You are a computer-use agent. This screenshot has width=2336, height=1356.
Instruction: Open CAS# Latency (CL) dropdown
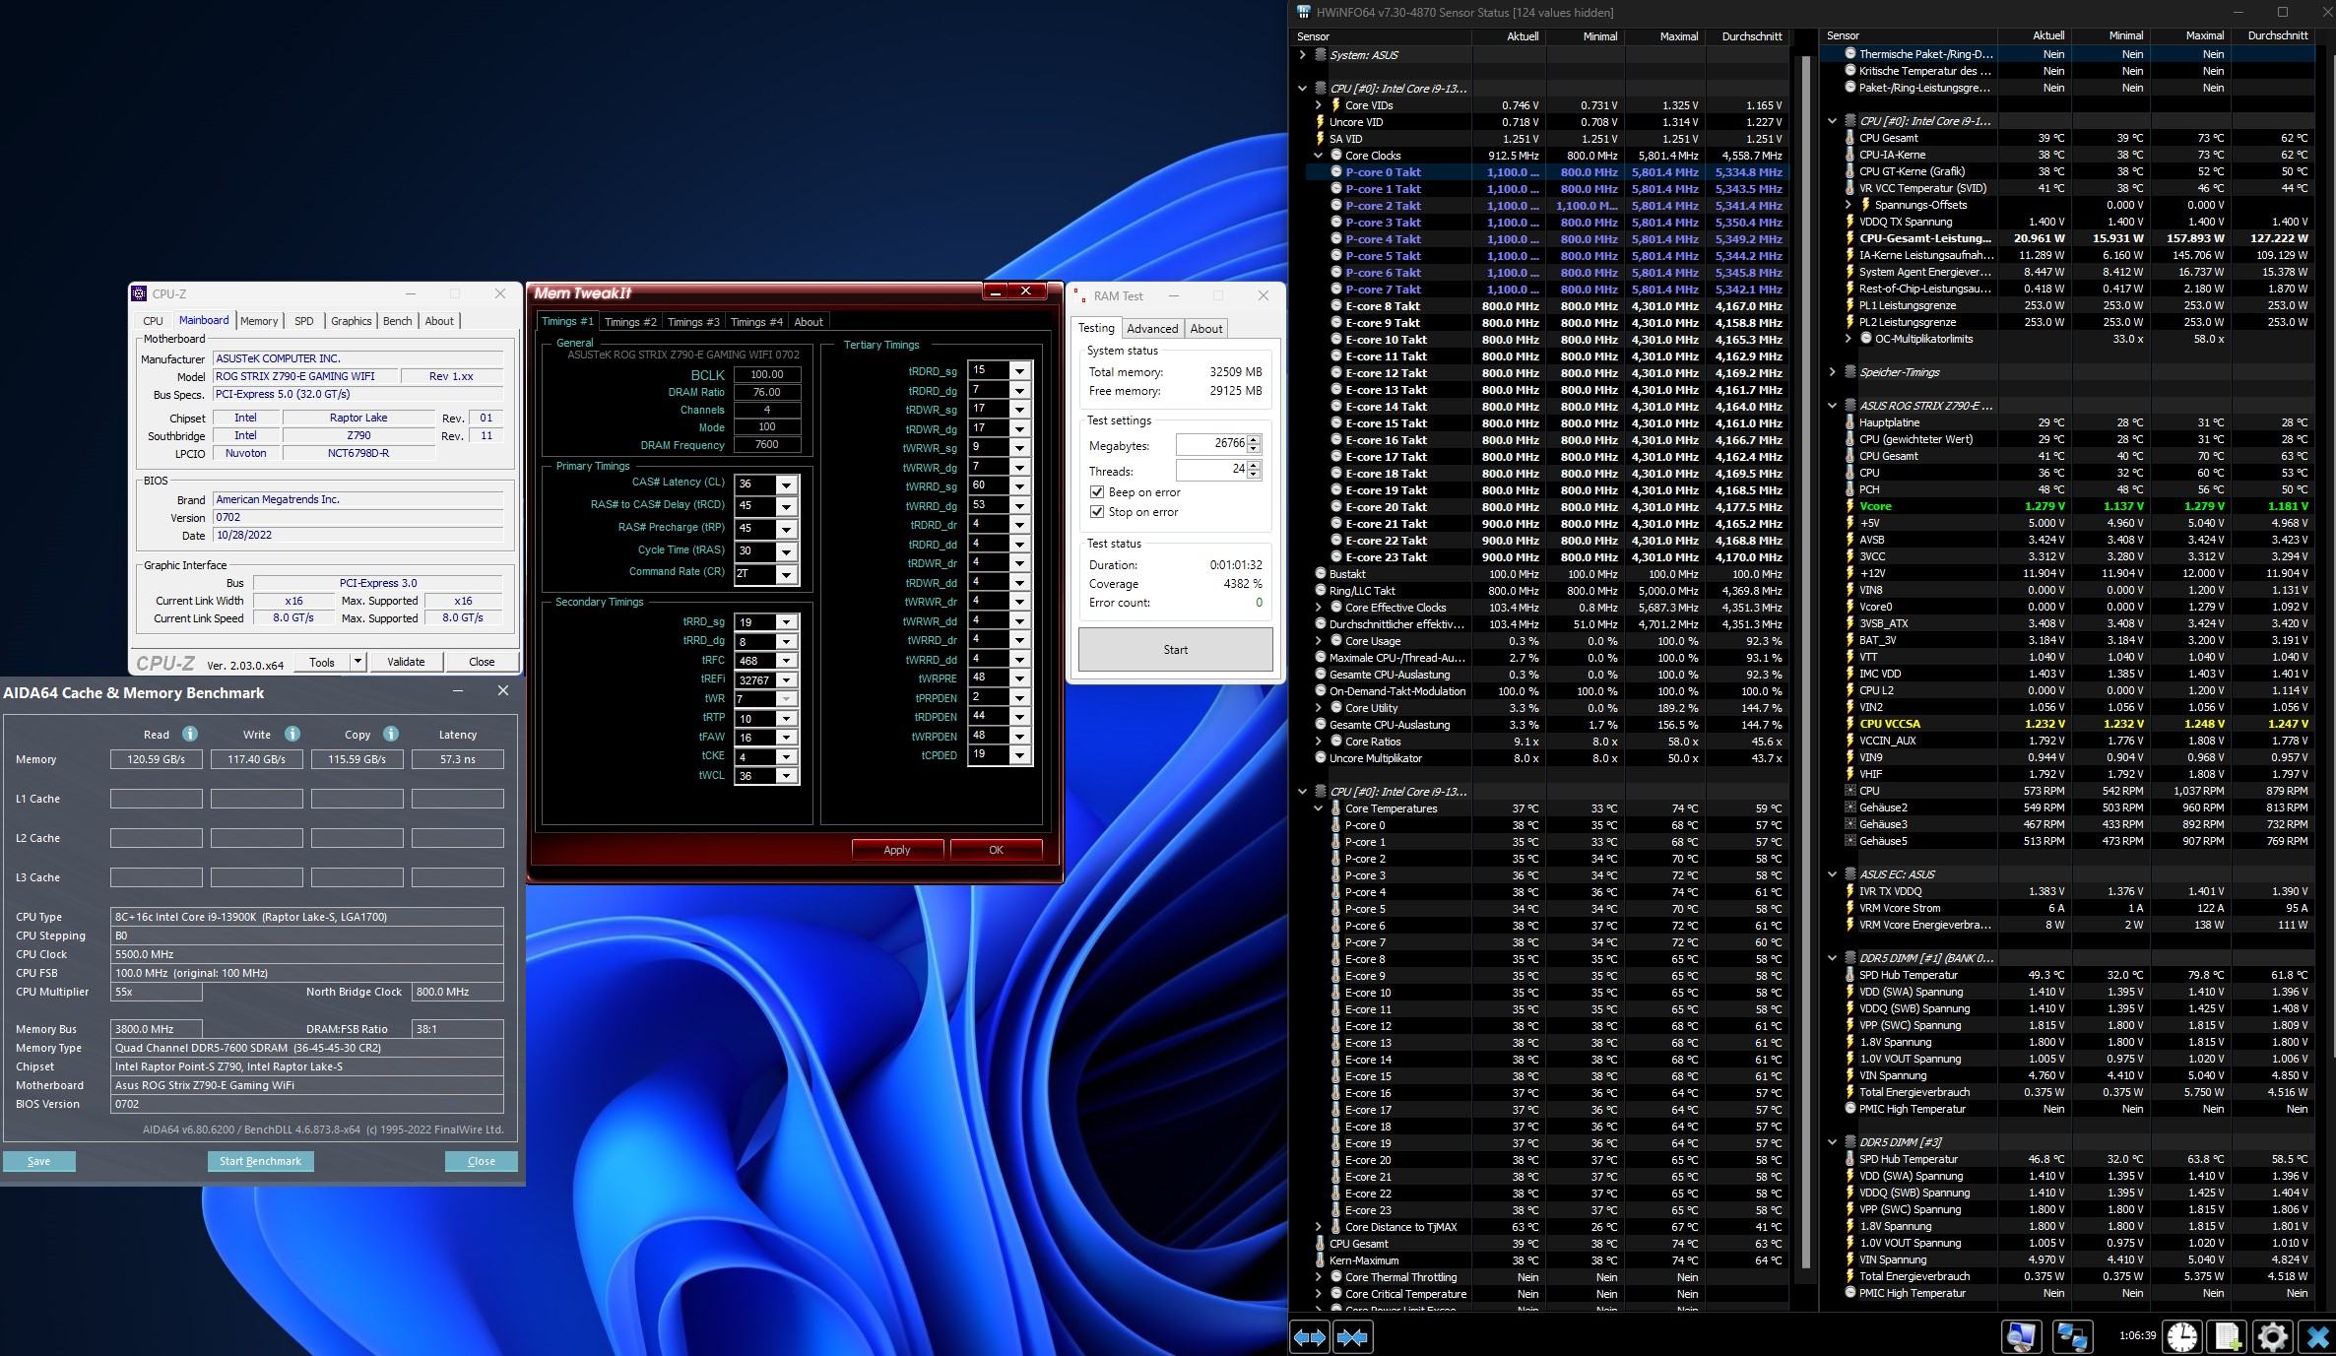(786, 484)
